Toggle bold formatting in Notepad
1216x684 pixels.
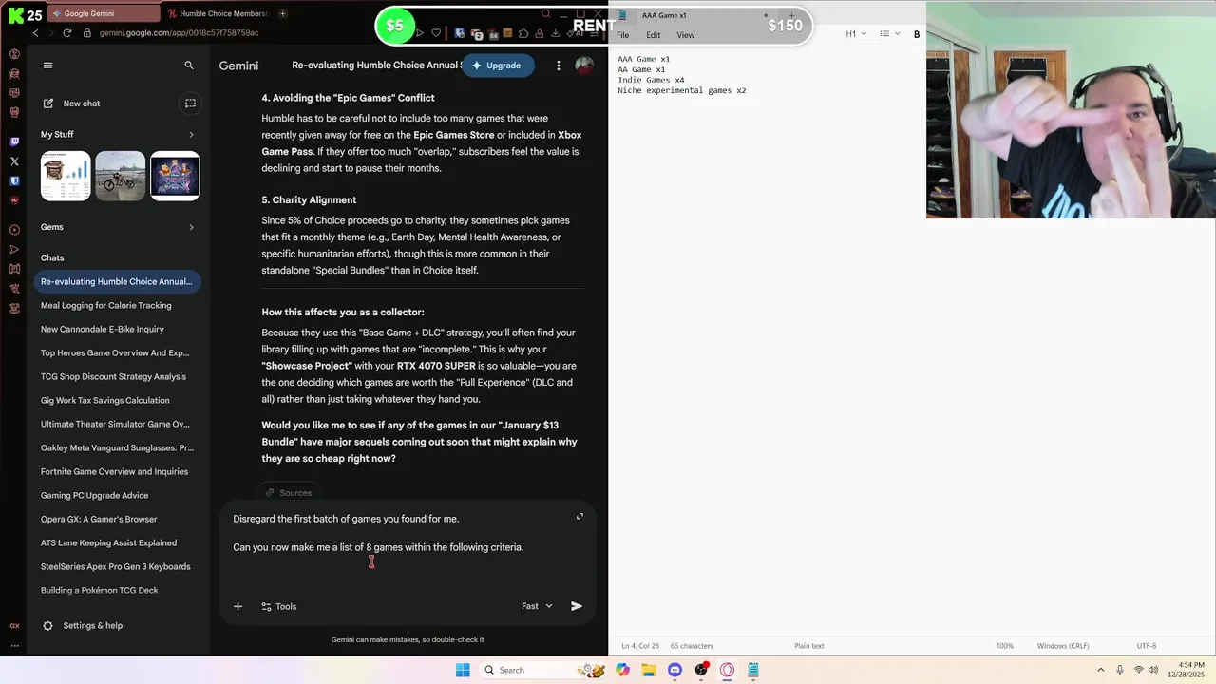tap(917, 34)
